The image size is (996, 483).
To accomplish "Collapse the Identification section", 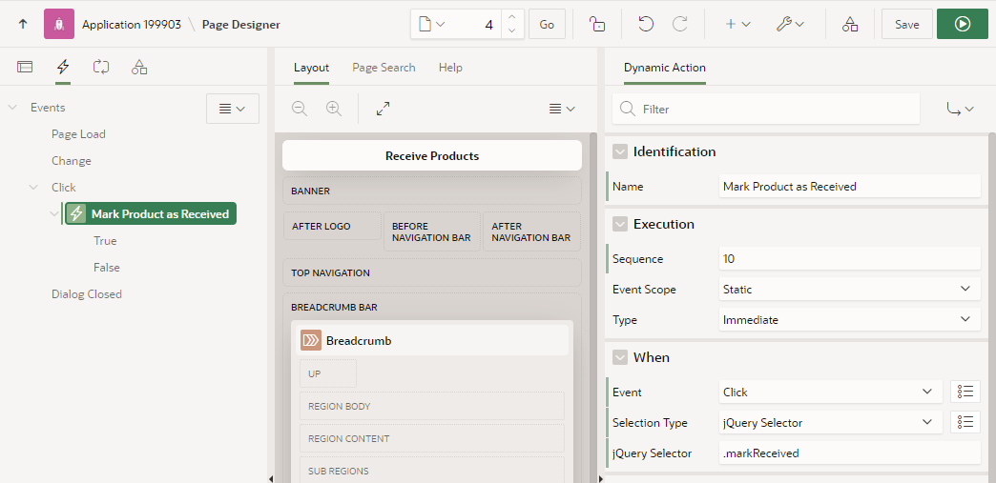I will point(619,151).
